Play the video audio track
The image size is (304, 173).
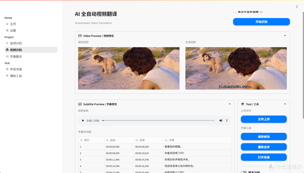point(83,120)
